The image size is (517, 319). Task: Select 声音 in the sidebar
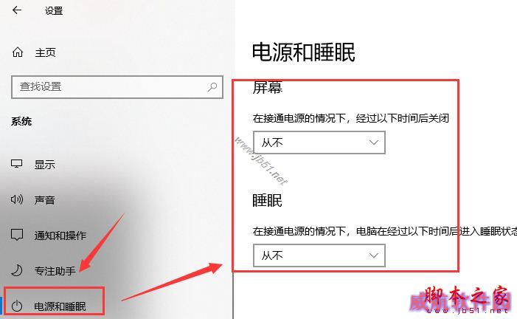point(44,200)
